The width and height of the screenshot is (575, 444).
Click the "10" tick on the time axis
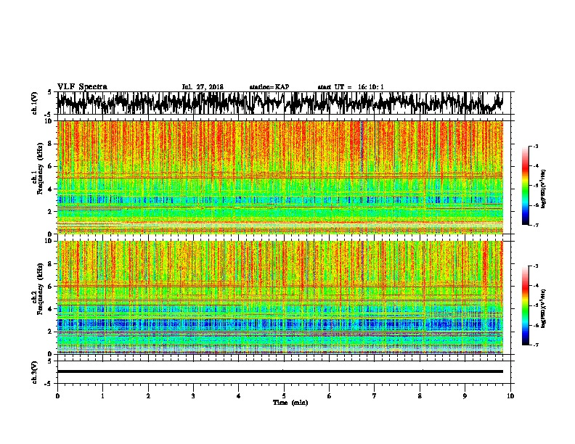pos(510,395)
